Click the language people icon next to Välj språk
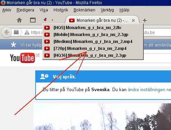The width and height of the screenshot is (171, 130). [x=44, y=77]
